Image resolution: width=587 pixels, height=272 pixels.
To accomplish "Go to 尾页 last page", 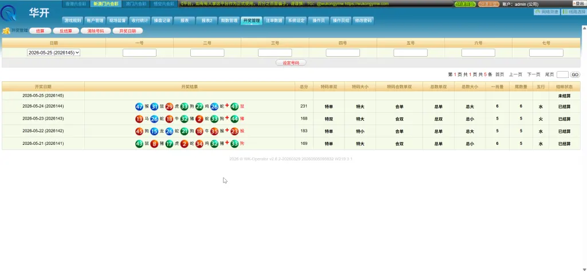I will pyautogui.click(x=549, y=74).
